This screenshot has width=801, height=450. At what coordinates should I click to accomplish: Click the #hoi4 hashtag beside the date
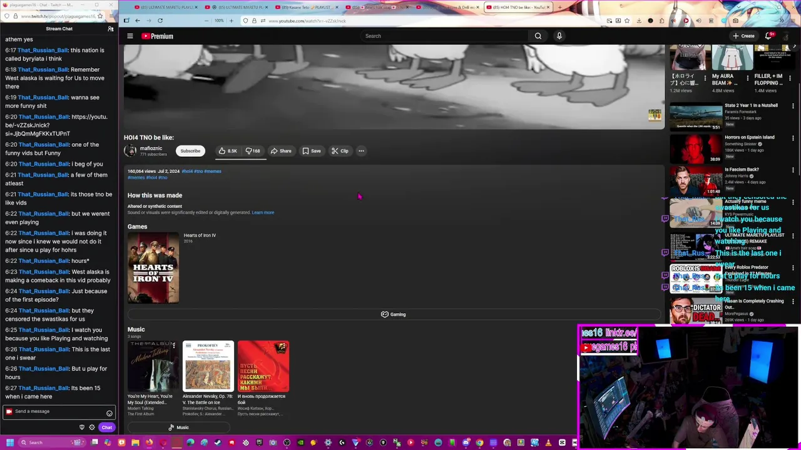(187, 171)
